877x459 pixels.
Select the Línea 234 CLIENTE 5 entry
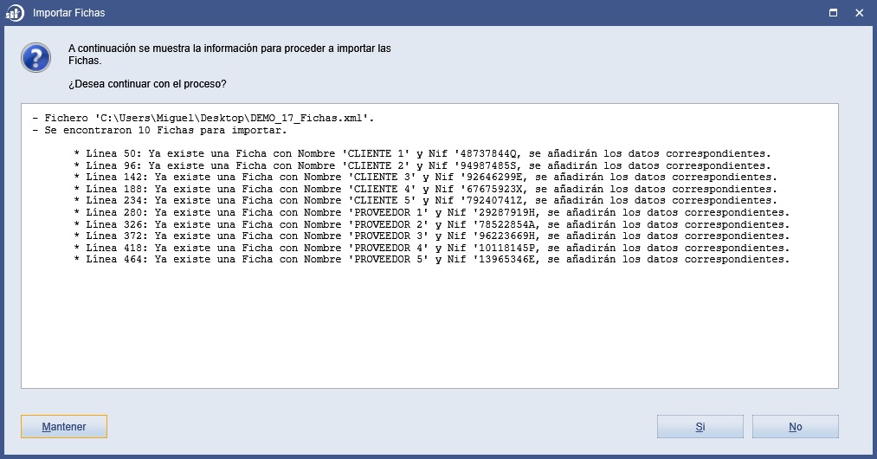point(425,200)
